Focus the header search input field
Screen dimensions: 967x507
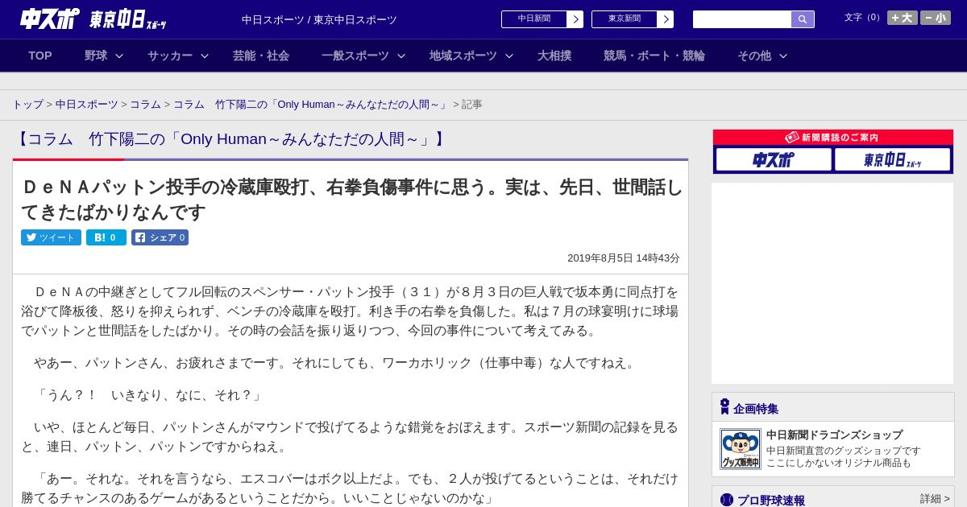(742, 19)
